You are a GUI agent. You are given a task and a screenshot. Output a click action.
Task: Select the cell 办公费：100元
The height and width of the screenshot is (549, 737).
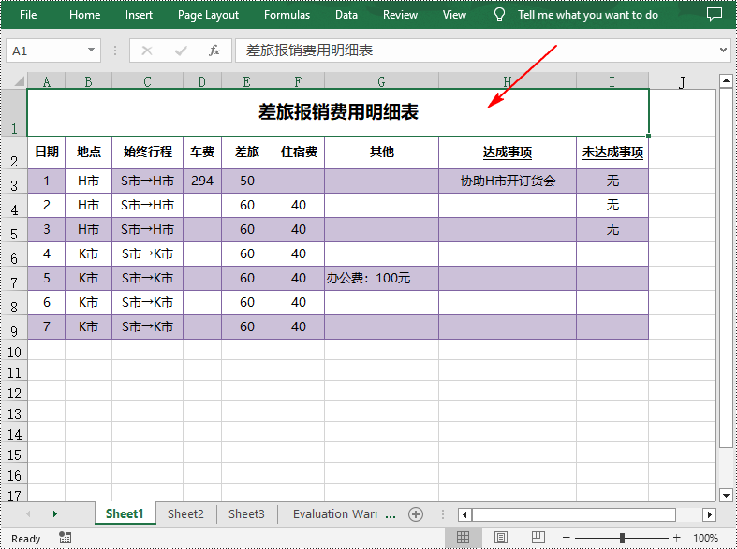coord(381,279)
